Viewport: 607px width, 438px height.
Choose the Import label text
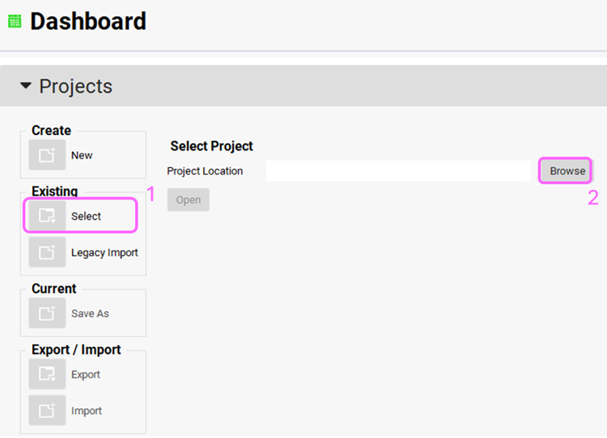(87, 411)
